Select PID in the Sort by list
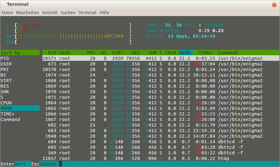Viewport: 280px width, 167px height. click(x=5, y=58)
